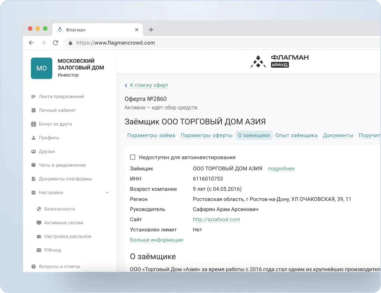Screen dimensions: 381x293
Task: Open the aziafood.com website link
Action: click(x=216, y=219)
